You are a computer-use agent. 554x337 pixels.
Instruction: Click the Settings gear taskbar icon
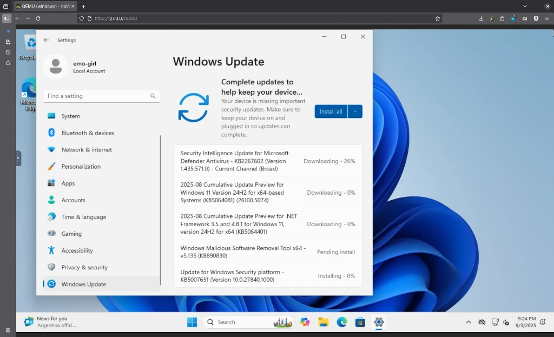379,322
